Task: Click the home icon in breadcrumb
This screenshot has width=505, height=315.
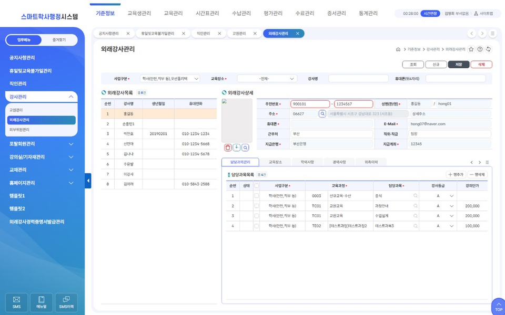Action: 398,49
